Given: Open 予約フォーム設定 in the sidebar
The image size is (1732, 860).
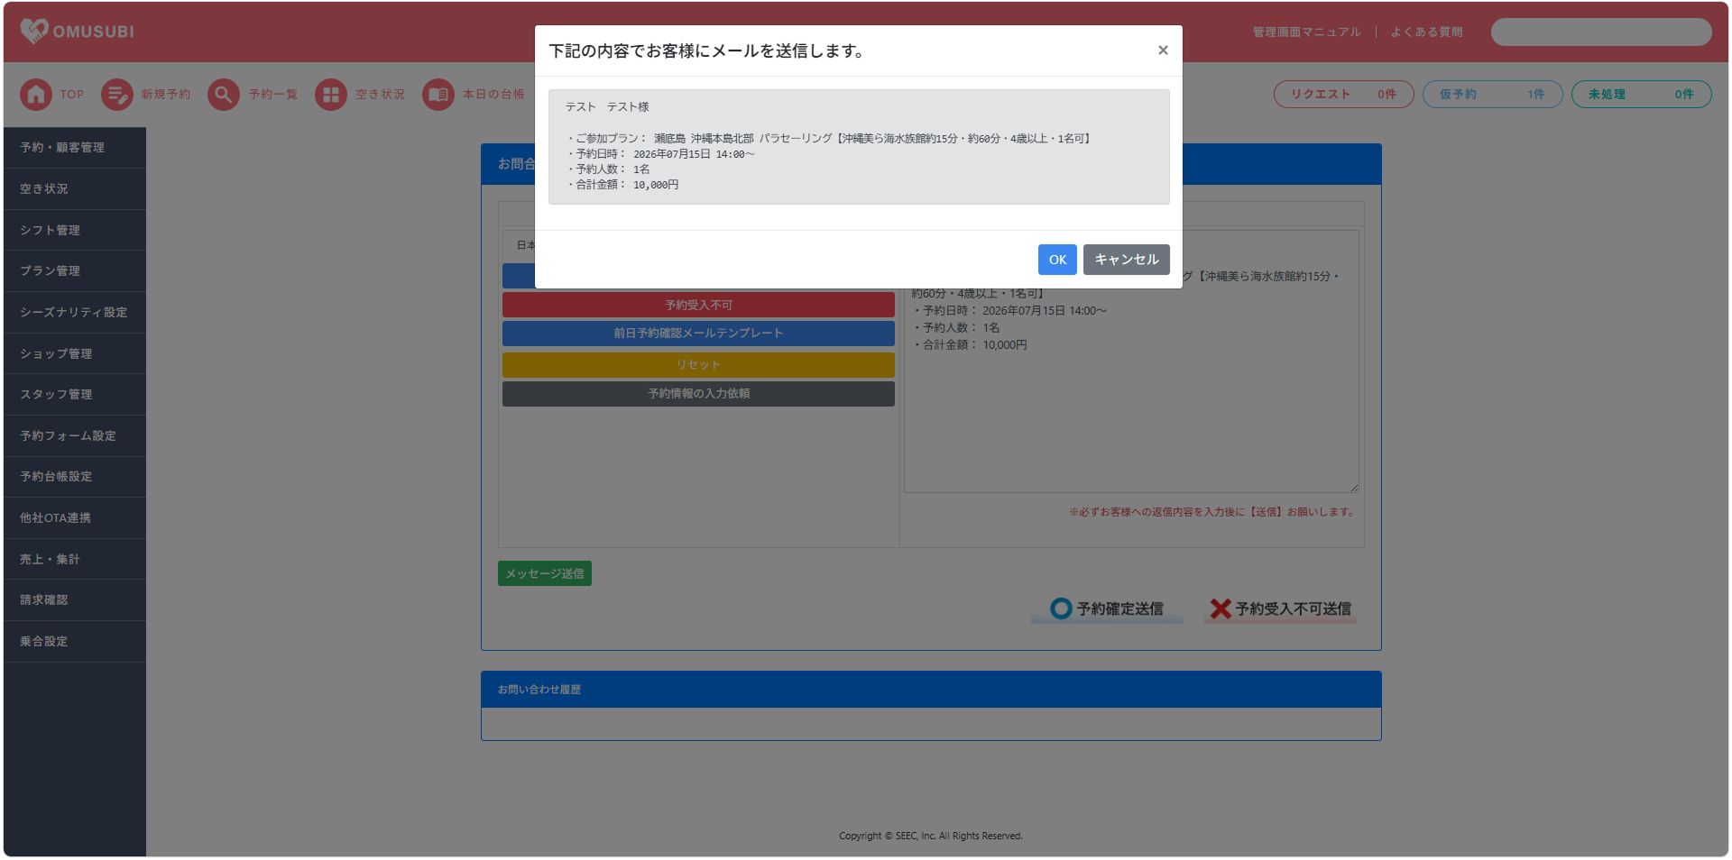Looking at the screenshot, I should 75,435.
